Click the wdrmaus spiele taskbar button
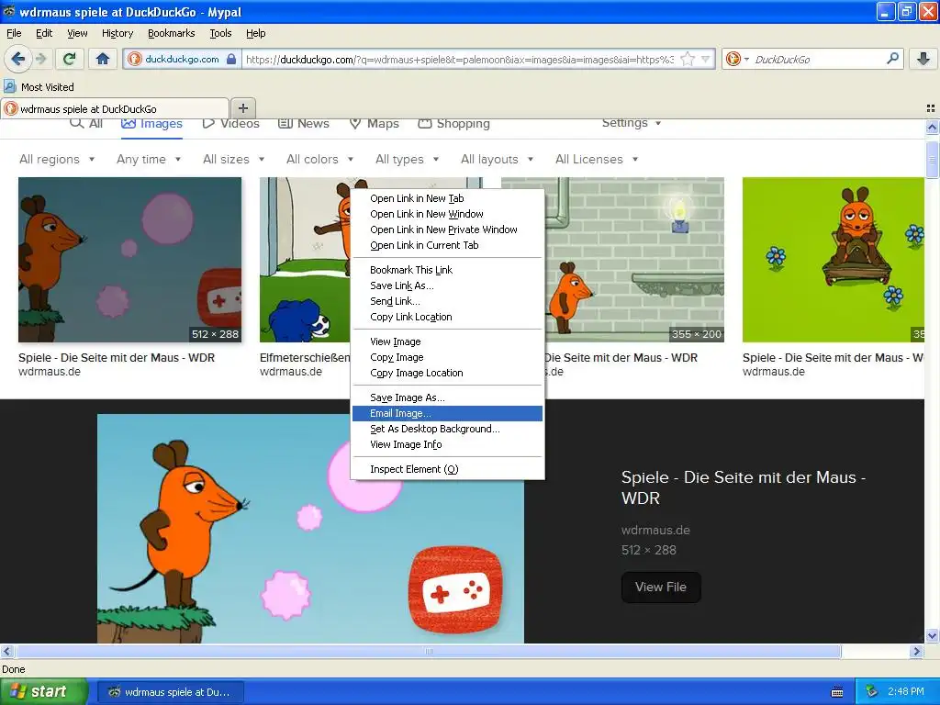This screenshot has height=705, width=940. (170, 692)
